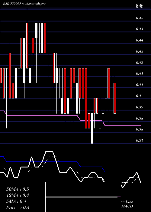
Task: Select the 50MA : 0.5 label
Action: [18, 189]
